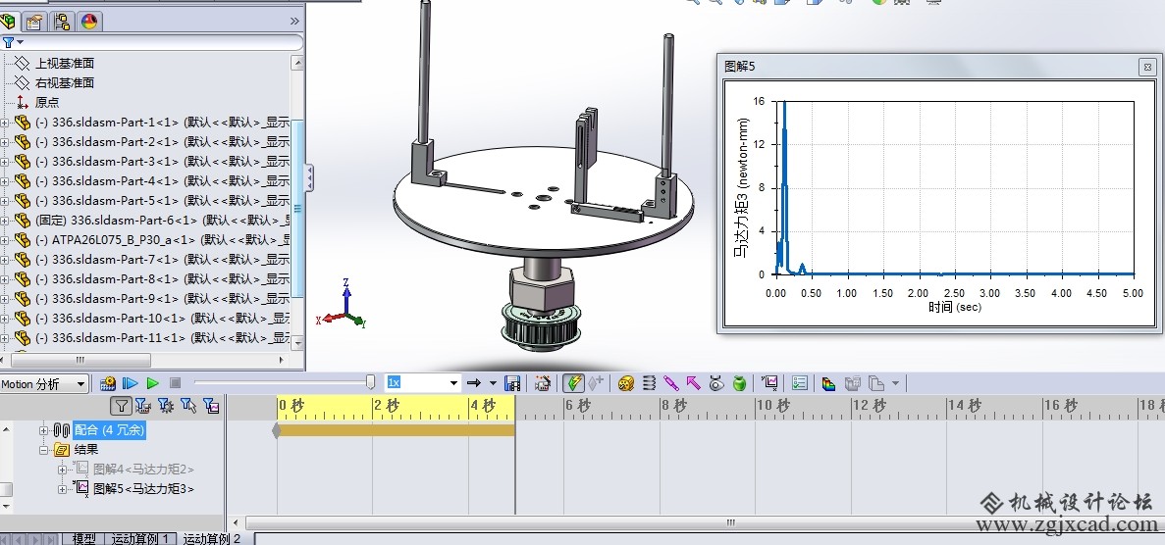Toggle the Filter Results button

tap(211, 406)
